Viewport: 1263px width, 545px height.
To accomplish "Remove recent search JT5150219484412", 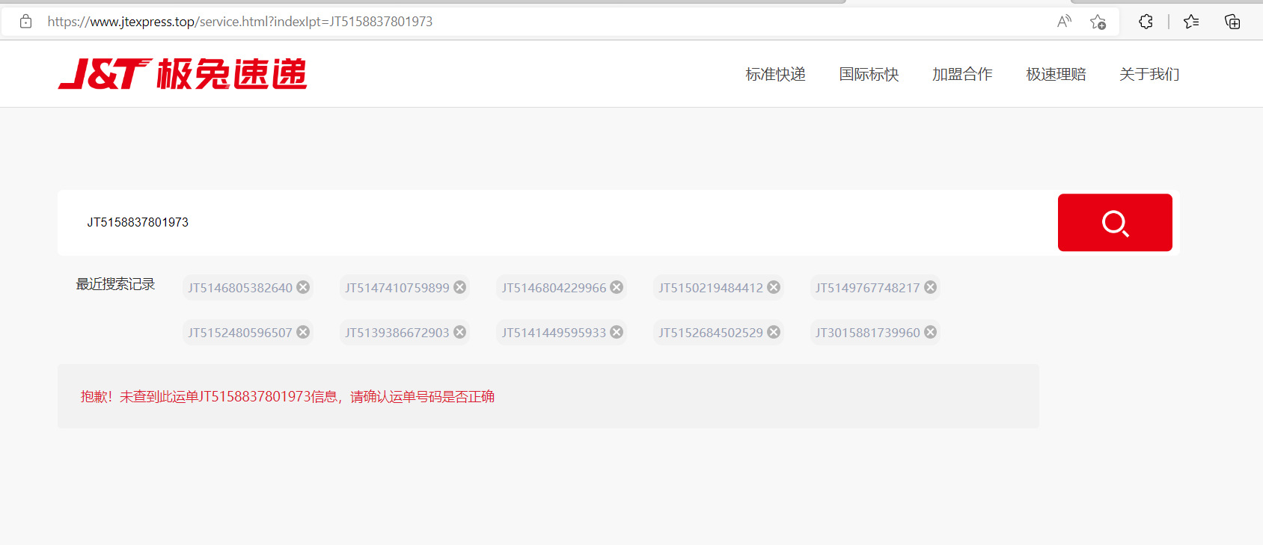I will pyautogui.click(x=774, y=287).
